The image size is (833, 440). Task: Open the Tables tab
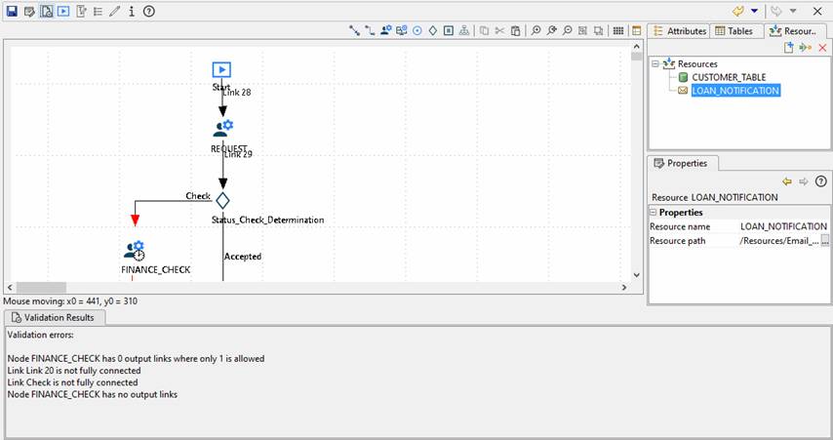[734, 31]
